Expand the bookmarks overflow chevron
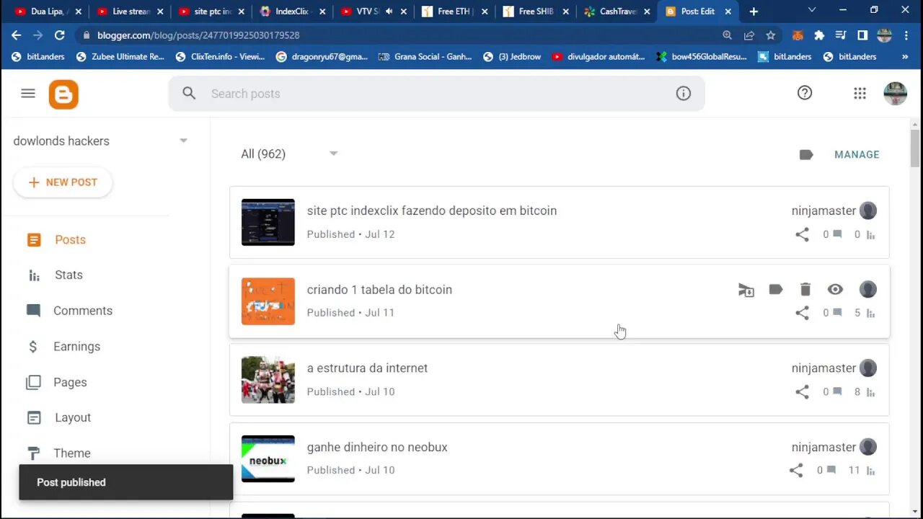 [x=905, y=56]
